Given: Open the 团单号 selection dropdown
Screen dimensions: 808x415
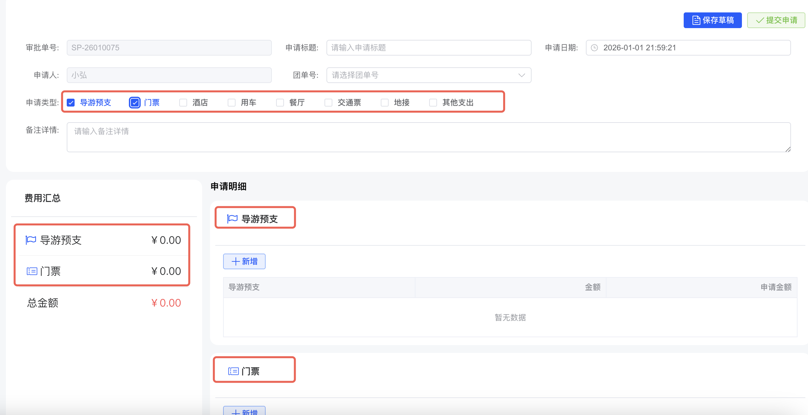Looking at the screenshot, I should (428, 75).
